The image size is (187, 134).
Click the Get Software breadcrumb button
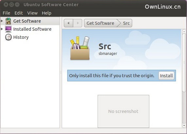(x=100, y=23)
